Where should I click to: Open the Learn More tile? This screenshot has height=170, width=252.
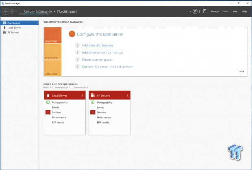(x=53, y=68)
